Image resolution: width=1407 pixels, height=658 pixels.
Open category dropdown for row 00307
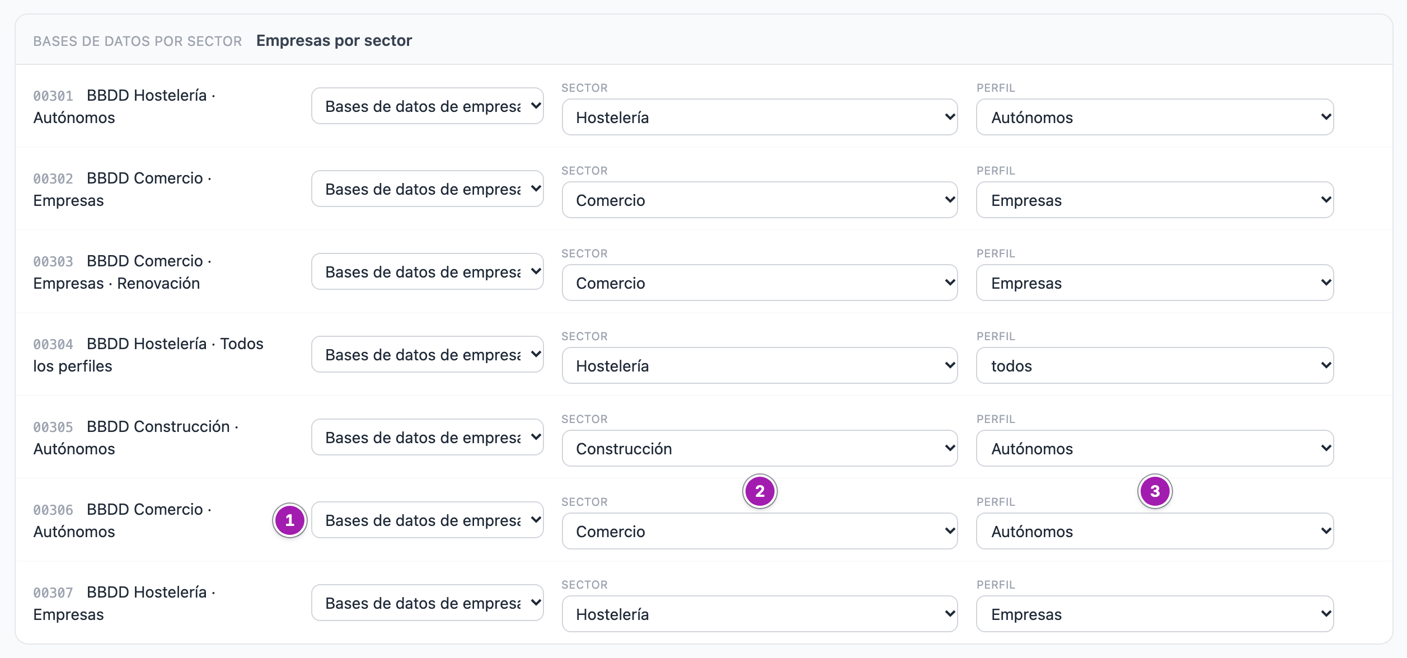tap(428, 603)
